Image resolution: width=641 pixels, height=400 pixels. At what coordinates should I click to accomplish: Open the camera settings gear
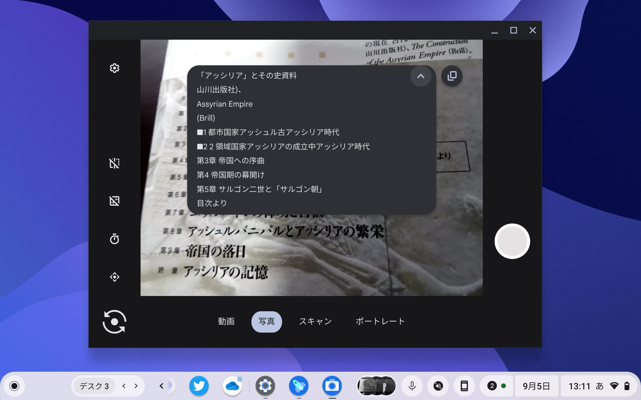click(x=115, y=68)
